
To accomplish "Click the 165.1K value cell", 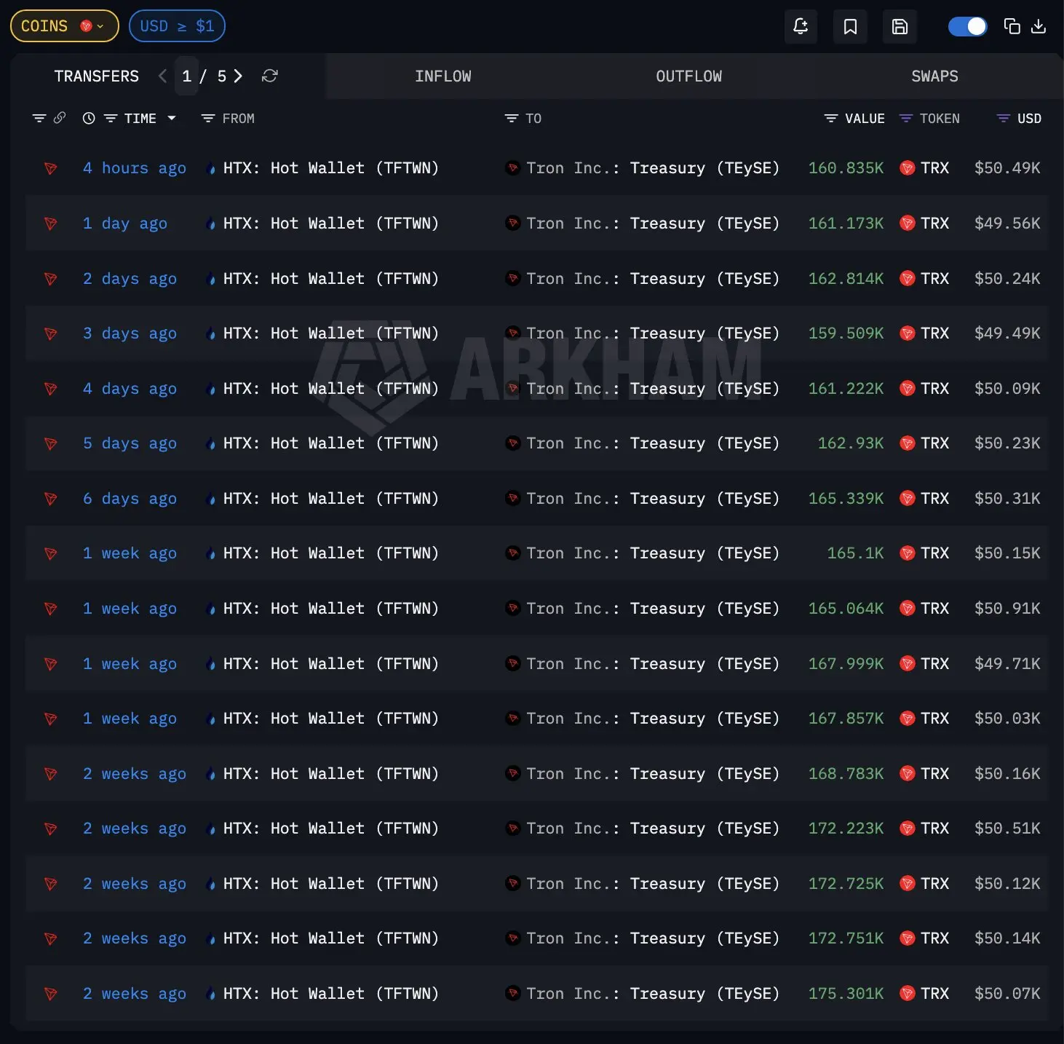I will pos(855,553).
